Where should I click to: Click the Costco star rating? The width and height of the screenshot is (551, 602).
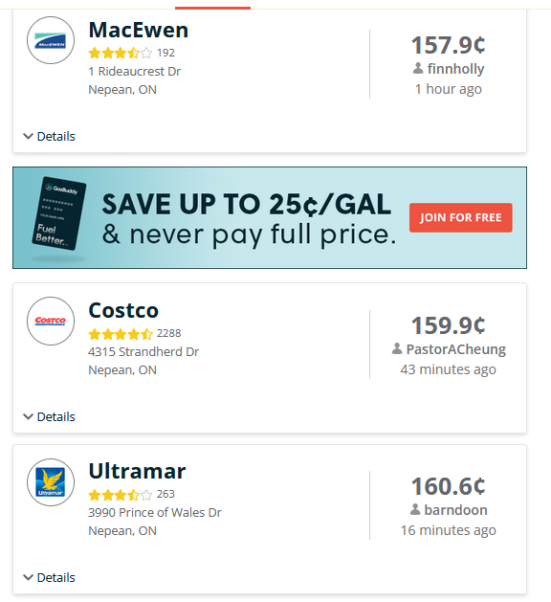(x=121, y=334)
